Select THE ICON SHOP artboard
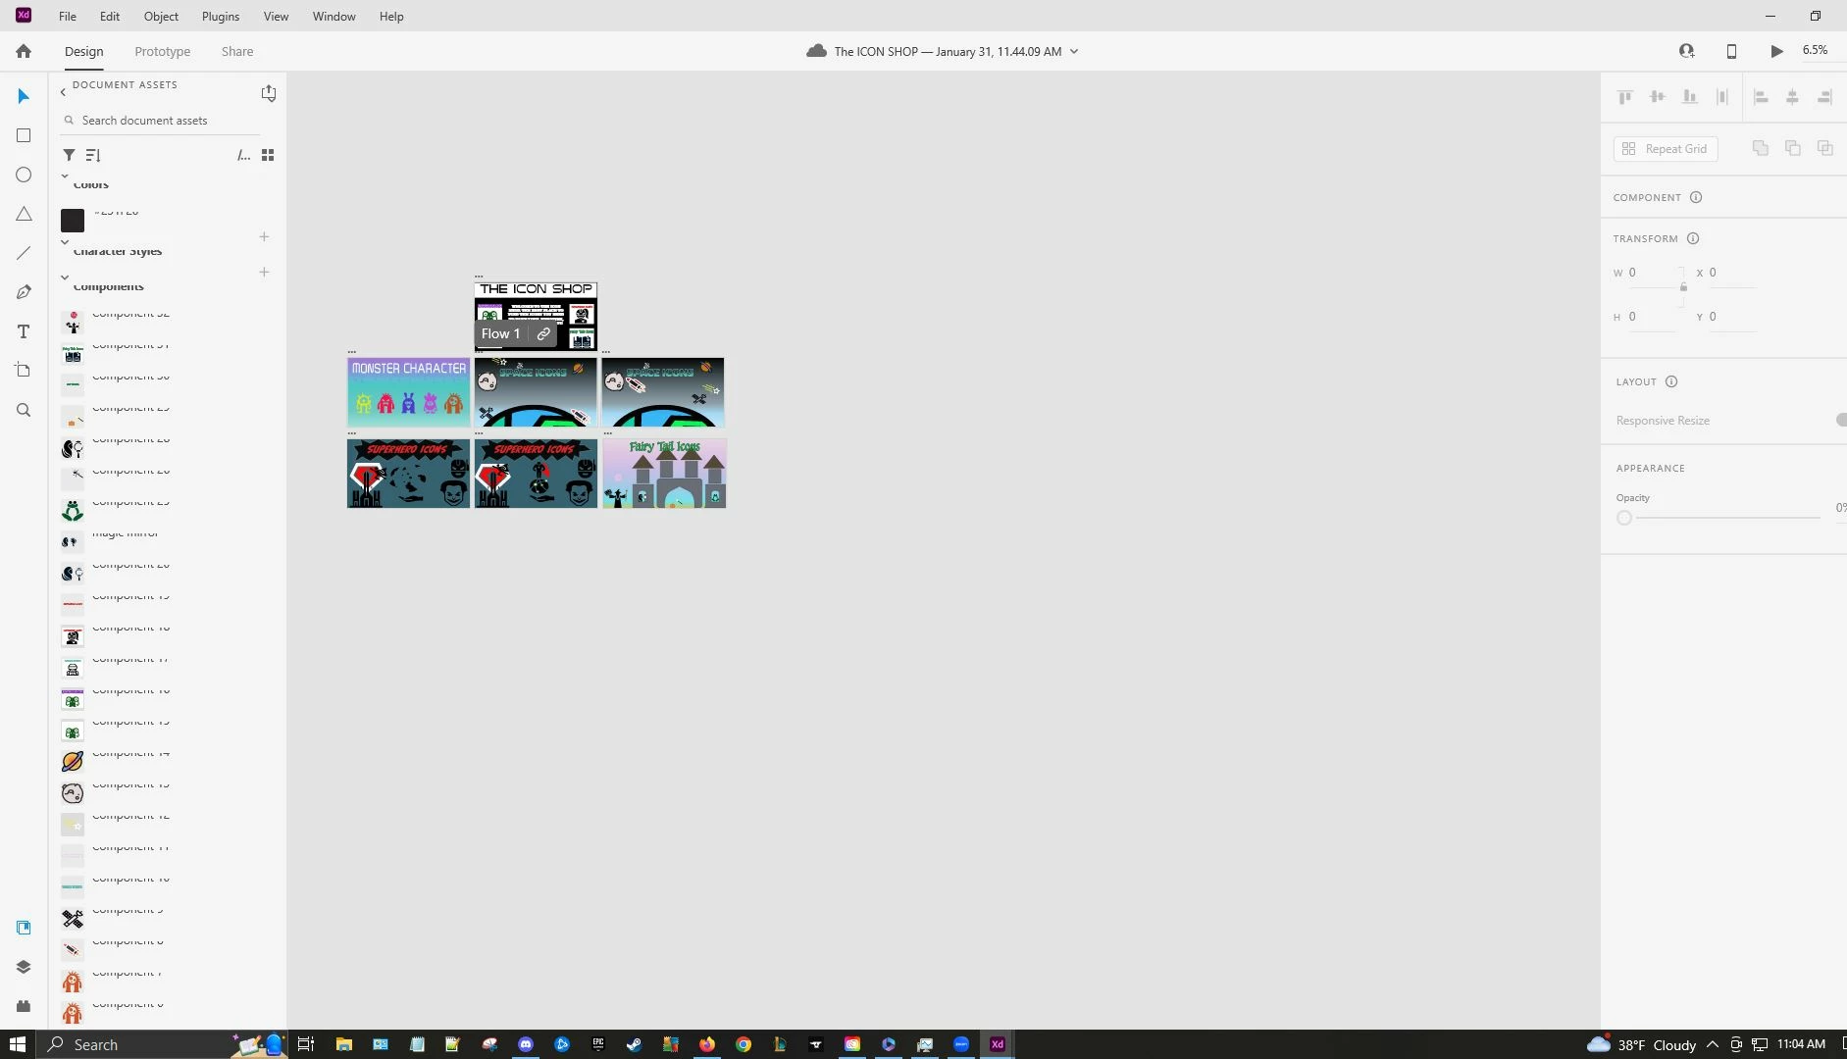The image size is (1847, 1059). tap(536, 316)
